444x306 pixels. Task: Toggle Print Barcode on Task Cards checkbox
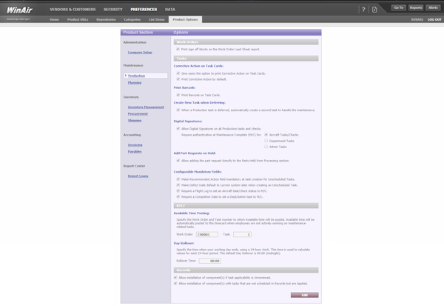coord(178,95)
